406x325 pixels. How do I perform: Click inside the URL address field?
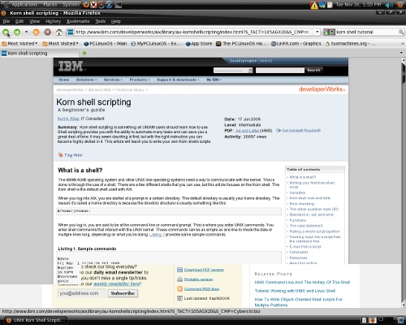click(192, 32)
